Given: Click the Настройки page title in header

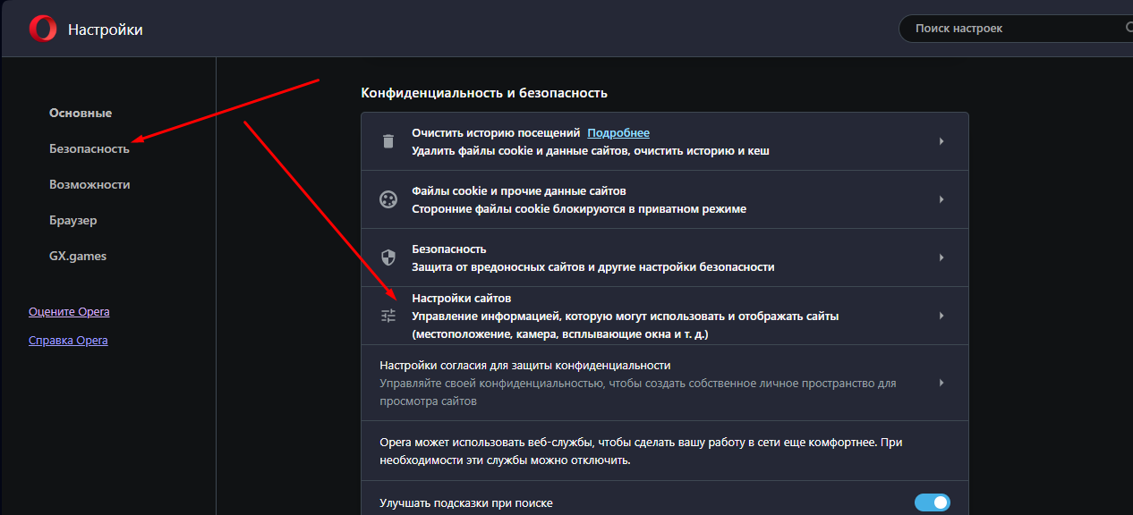Looking at the screenshot, I should [x=106, y=30].
